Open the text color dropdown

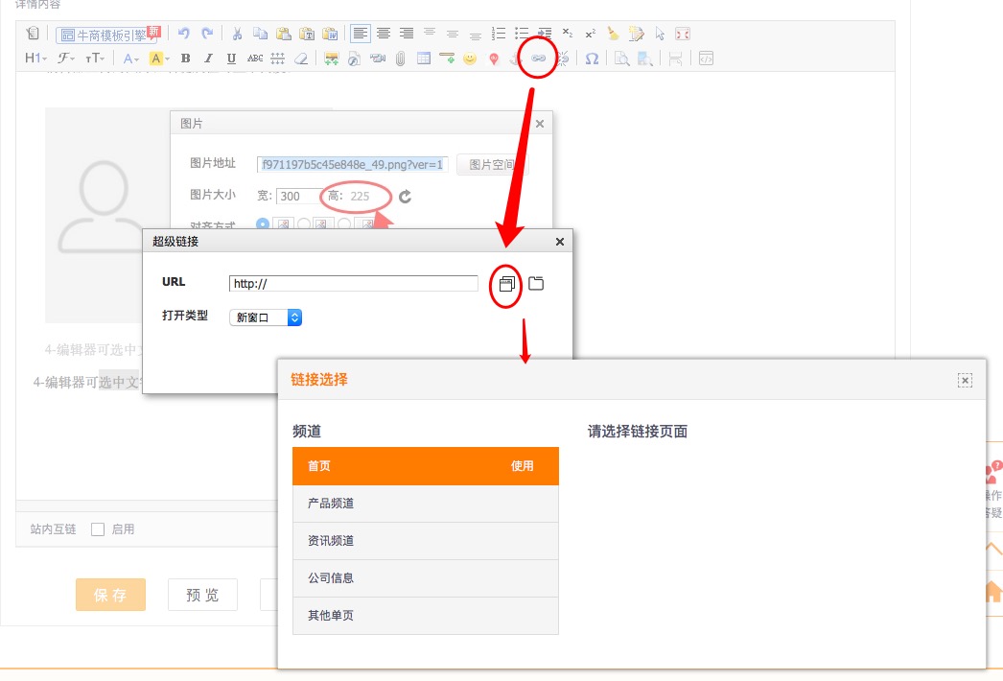click(131, 59)
